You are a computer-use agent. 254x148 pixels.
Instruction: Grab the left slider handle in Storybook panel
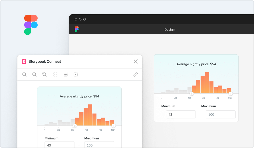pos(75,126)
